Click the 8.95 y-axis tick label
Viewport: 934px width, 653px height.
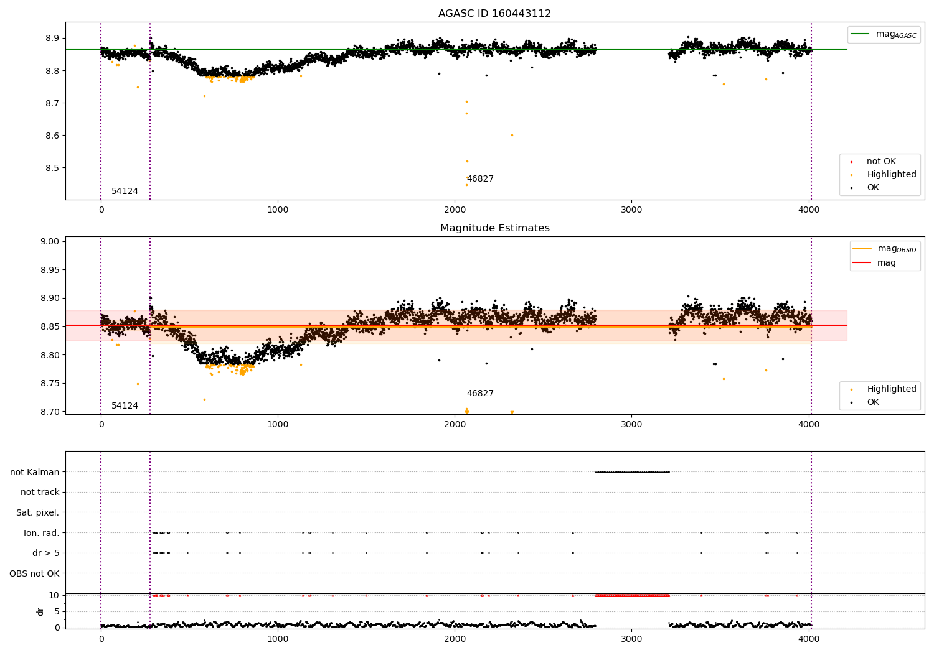click(50, 270)
